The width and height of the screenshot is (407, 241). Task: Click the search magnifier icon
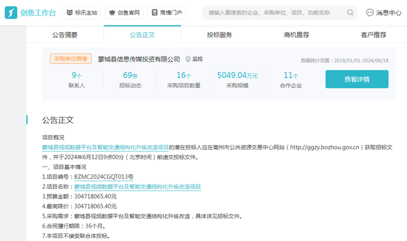point(350,12)
